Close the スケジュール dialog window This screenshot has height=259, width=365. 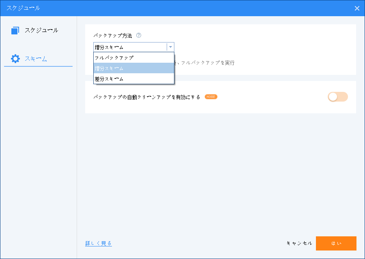pos(357,8)
